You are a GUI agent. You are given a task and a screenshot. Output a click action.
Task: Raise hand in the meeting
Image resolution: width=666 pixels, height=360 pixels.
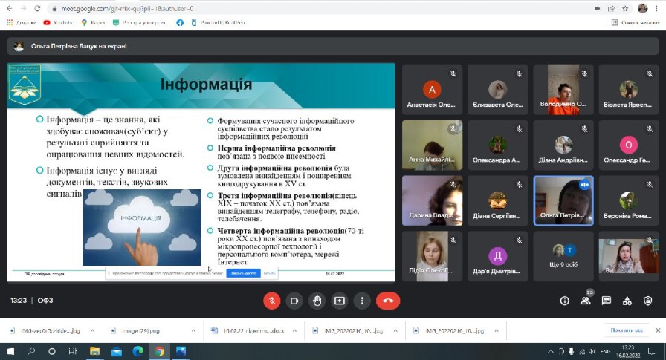(317, 301)
